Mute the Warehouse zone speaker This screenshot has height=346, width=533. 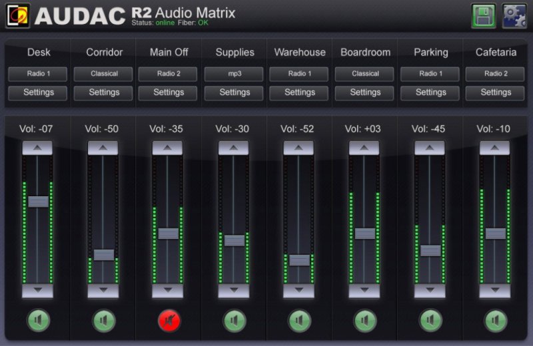coord(299,321)
